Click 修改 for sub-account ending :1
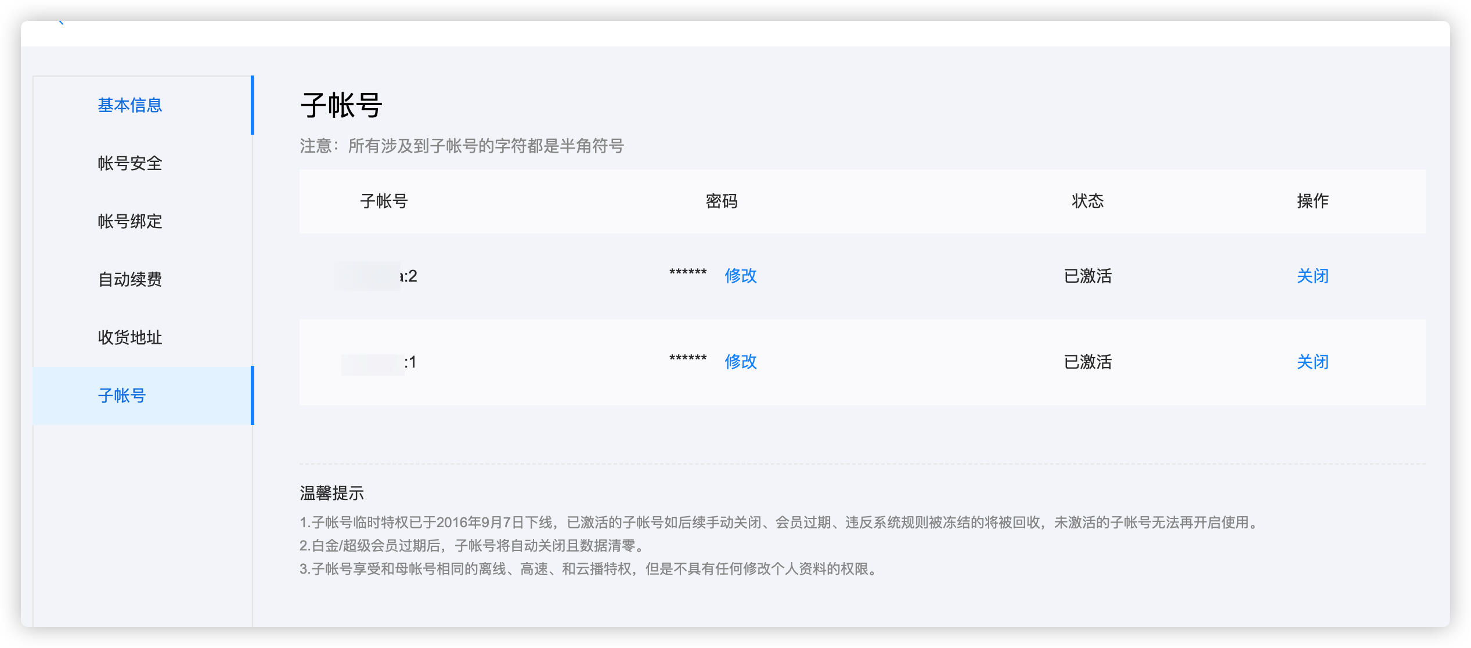The height and width of the screenshot is (648, 1471). pos(740,362)
